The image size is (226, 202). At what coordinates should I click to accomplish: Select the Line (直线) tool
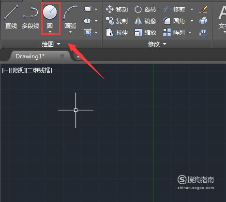click(x=11, y=17)
